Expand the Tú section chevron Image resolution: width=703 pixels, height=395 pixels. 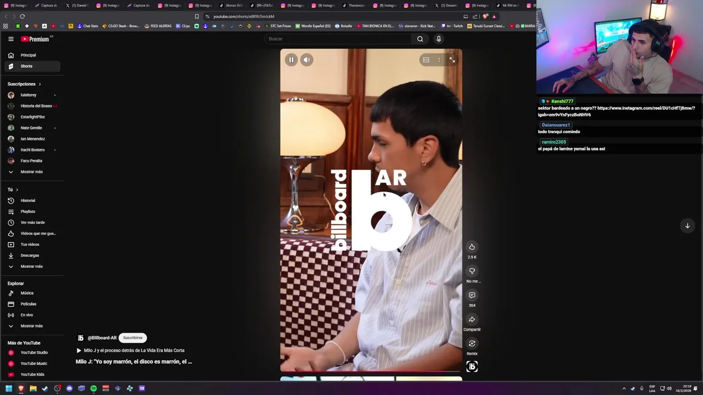click(x=17, y=190)
